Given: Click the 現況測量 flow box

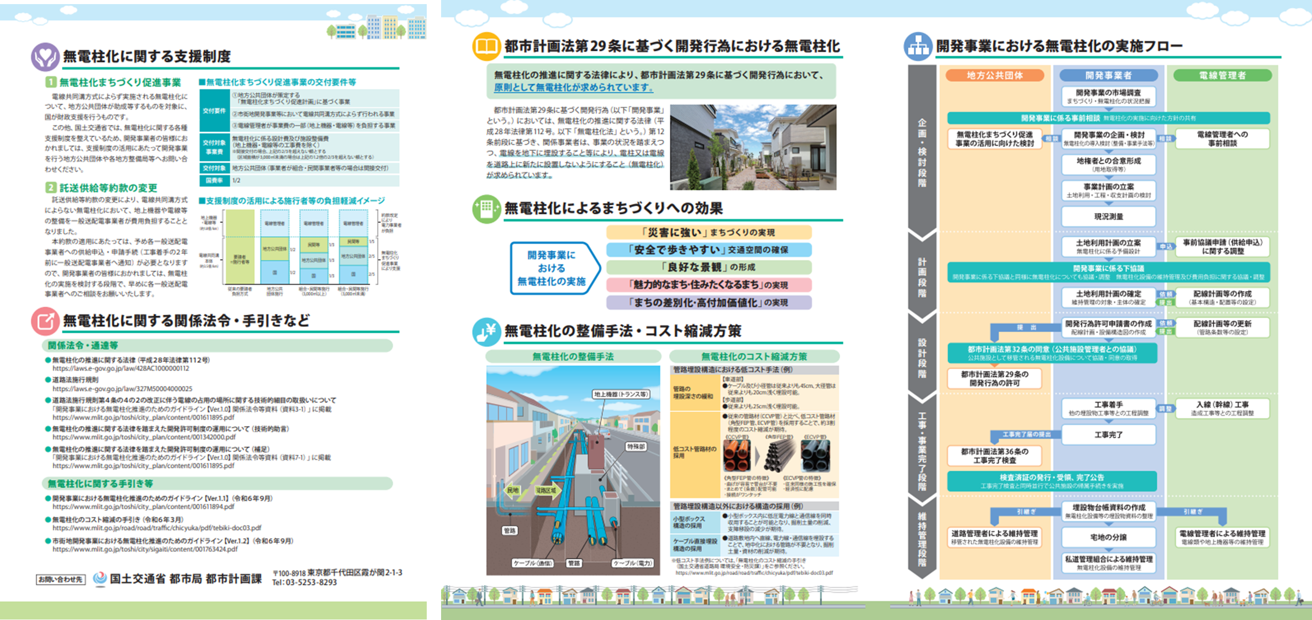Looking at the screenshot, I should click(1108, 217).
